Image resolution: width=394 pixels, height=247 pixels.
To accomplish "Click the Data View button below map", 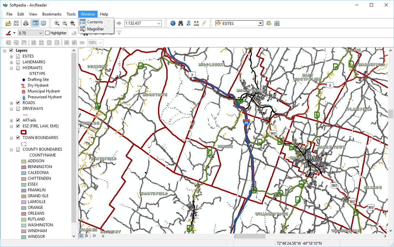I will click(81, 236).
